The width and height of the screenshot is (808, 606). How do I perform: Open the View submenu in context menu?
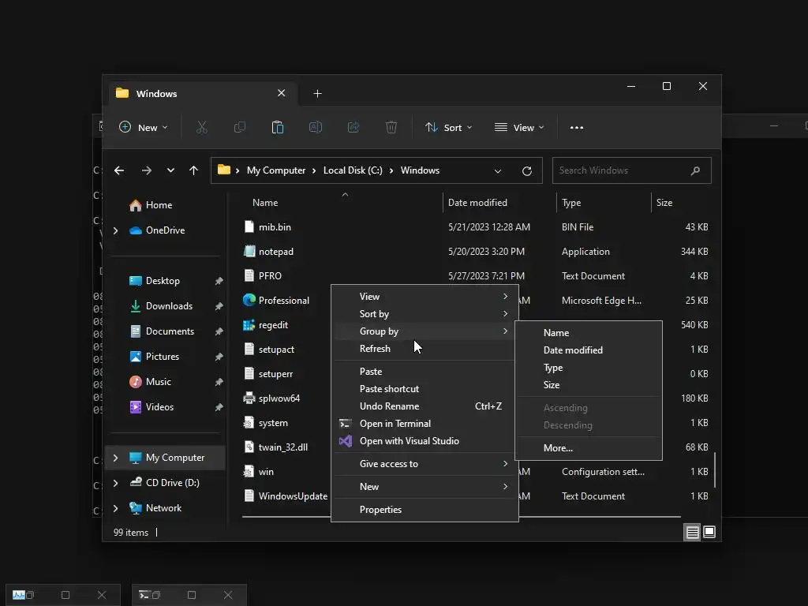pos(425,297)
